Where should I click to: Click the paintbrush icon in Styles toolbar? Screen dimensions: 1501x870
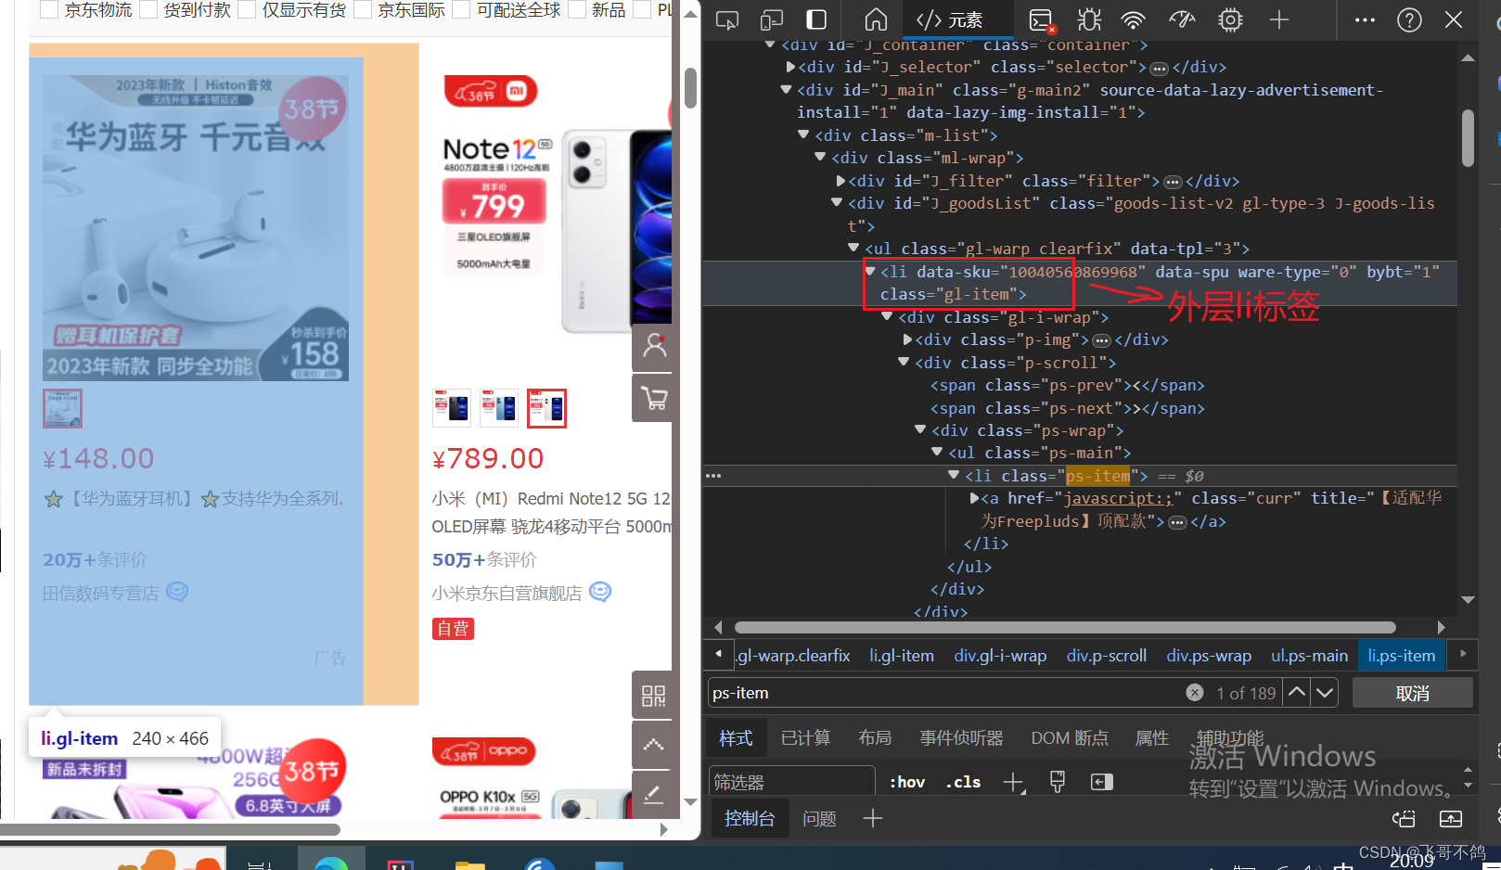[1058, 782]
